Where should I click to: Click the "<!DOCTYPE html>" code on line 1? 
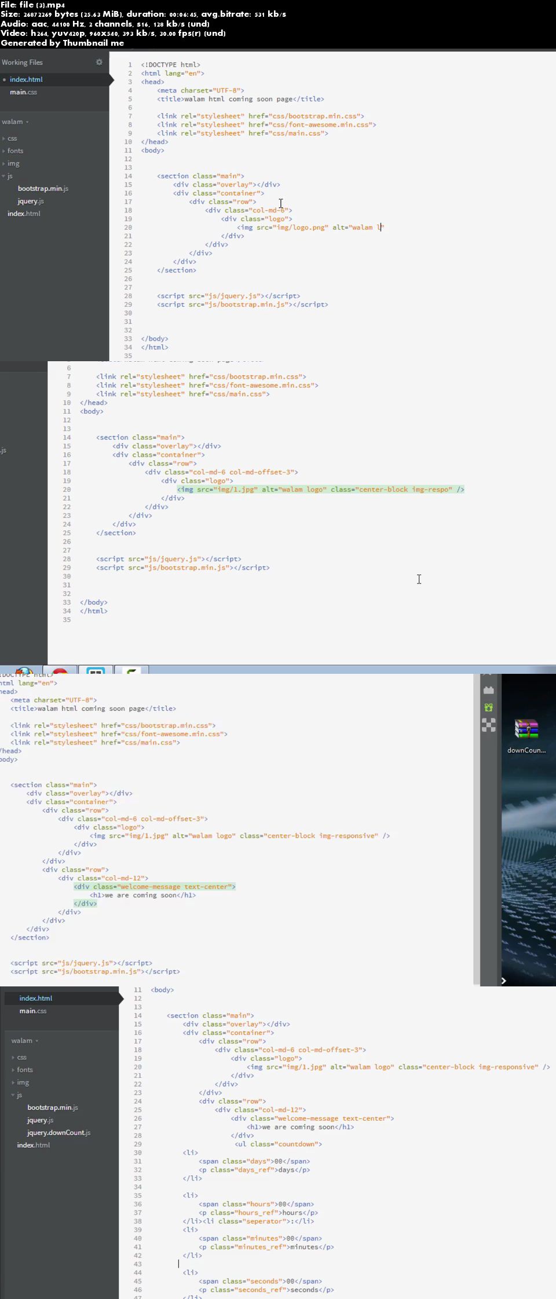[171, 65]
